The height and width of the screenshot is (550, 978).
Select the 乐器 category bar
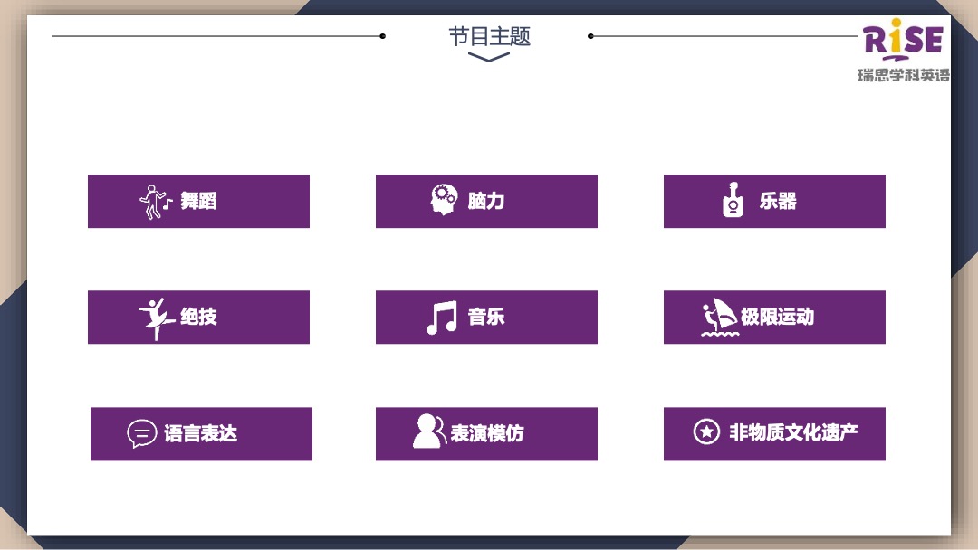pos(774,201)
